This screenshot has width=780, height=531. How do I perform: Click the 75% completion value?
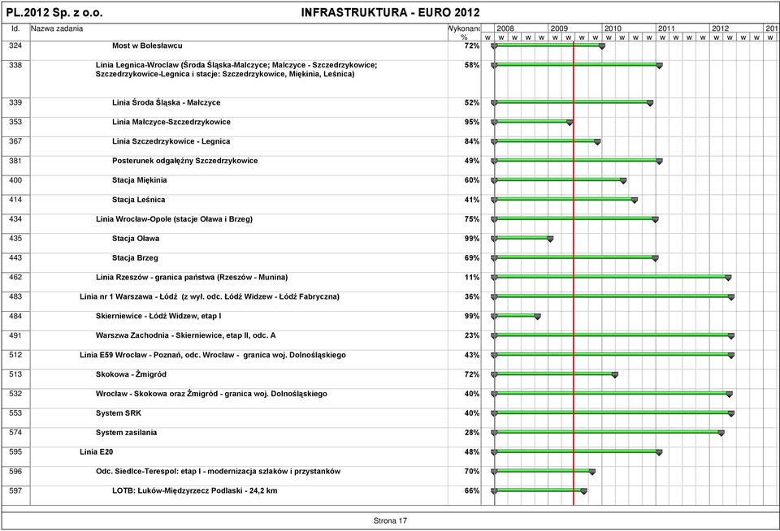(x=472, y=218)
